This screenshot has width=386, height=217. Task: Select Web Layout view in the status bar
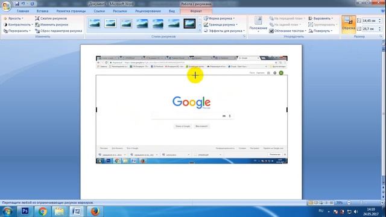pyautogui.click(x=321, y=203)
